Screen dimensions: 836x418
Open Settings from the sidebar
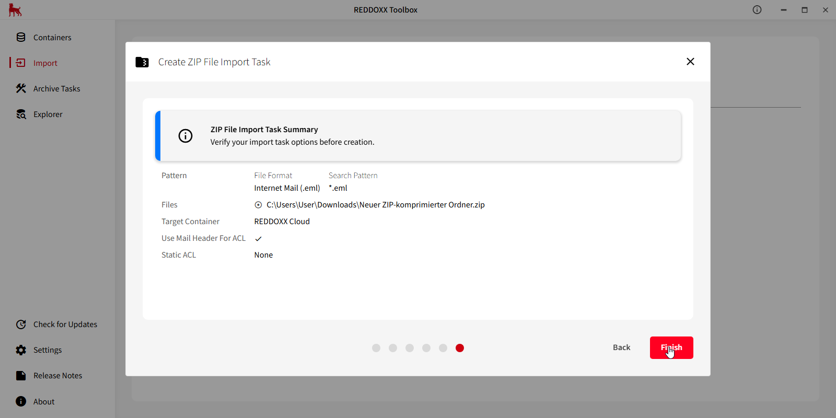coord(48,350)
